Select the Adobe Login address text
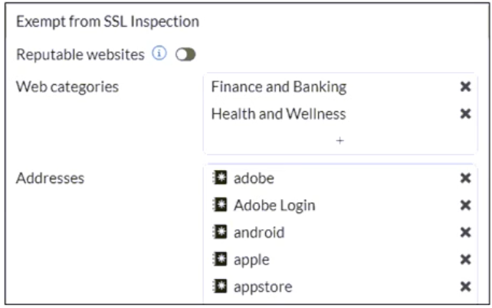 pyautogui.click(x=275, y=205)
